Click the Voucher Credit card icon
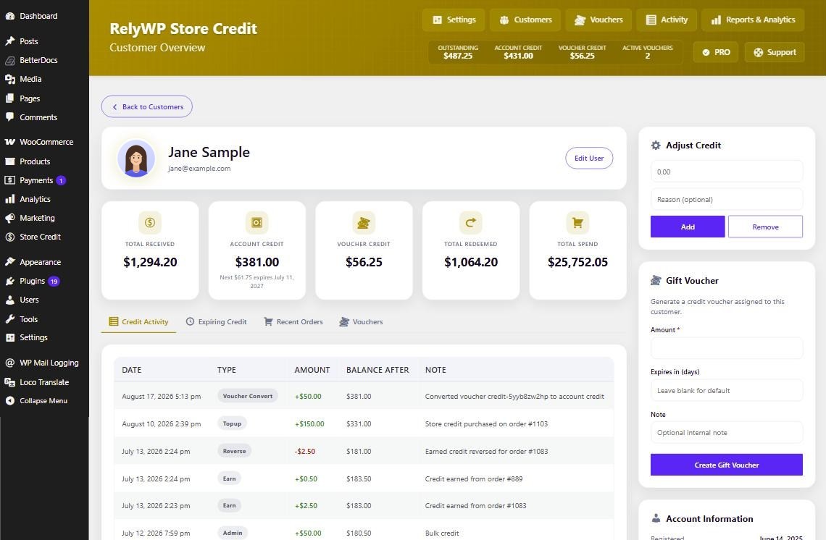 click(x=364, y=223)
